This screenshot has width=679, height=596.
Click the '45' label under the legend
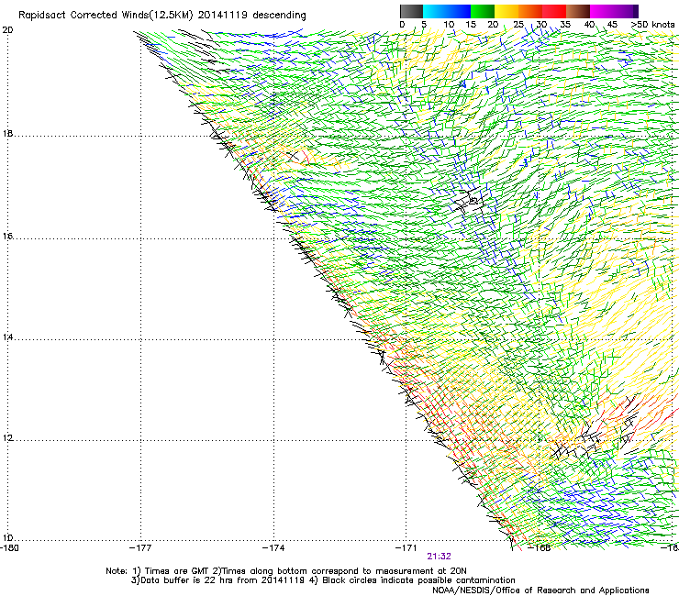tap(612, 25)
